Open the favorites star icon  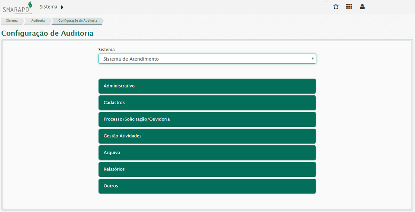(x=336, y=6)
